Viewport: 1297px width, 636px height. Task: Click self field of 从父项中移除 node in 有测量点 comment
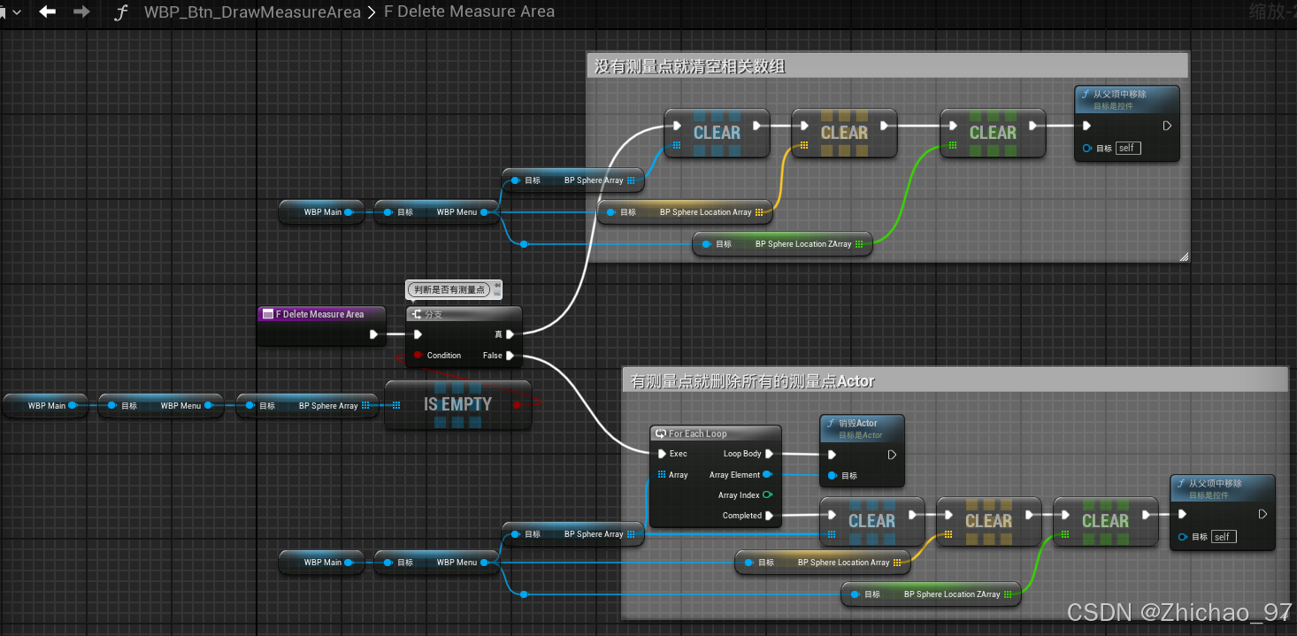coord(1224,537)
